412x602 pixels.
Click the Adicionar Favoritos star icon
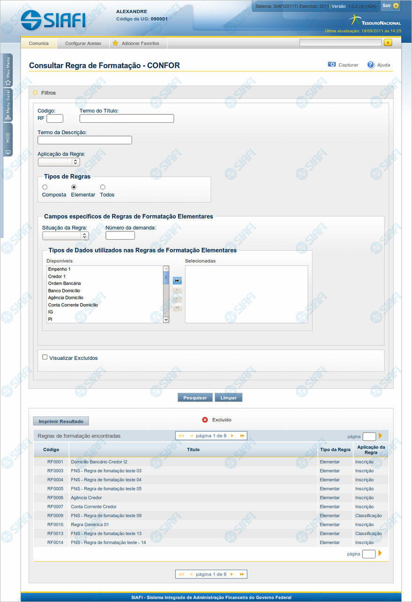pos(115,43)
